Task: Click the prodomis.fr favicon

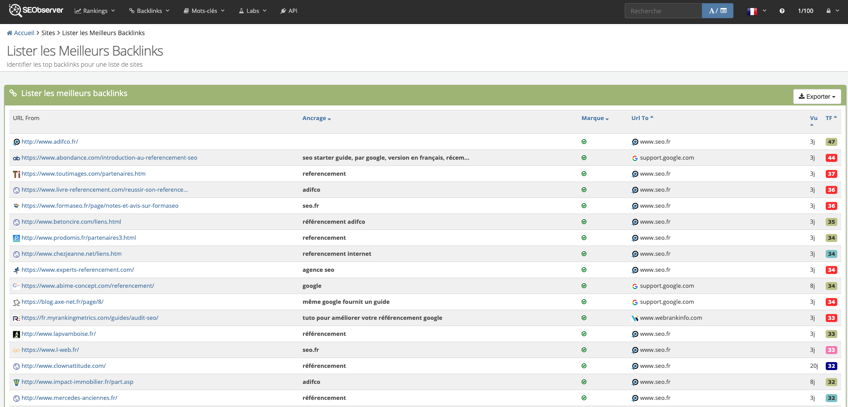Action: (16, 238)
